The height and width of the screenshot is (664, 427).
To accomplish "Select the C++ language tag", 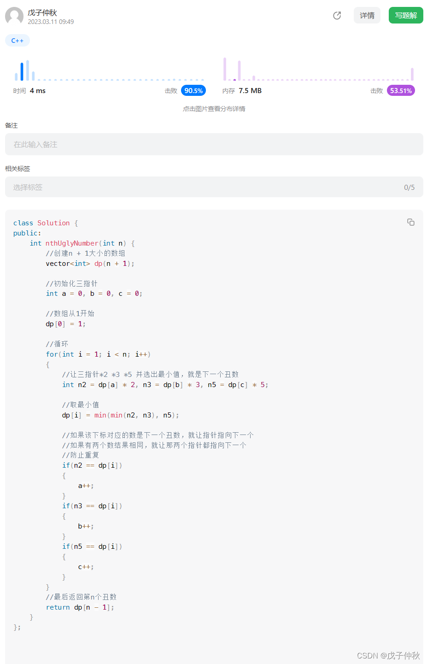I will (x=18, y=41).
